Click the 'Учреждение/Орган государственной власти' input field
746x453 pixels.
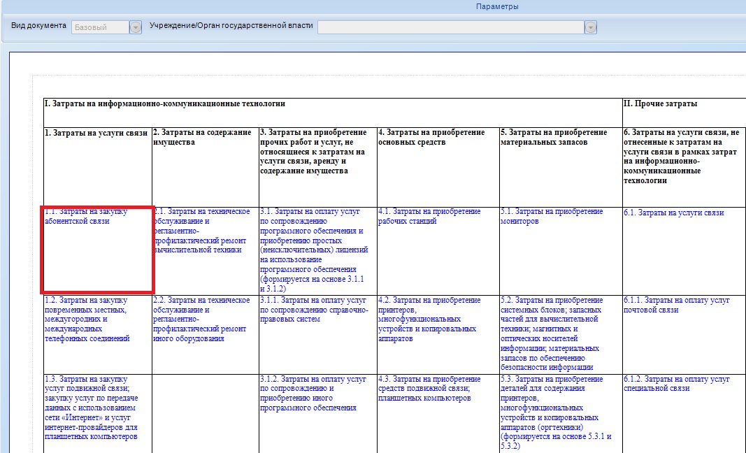[451, 27]
